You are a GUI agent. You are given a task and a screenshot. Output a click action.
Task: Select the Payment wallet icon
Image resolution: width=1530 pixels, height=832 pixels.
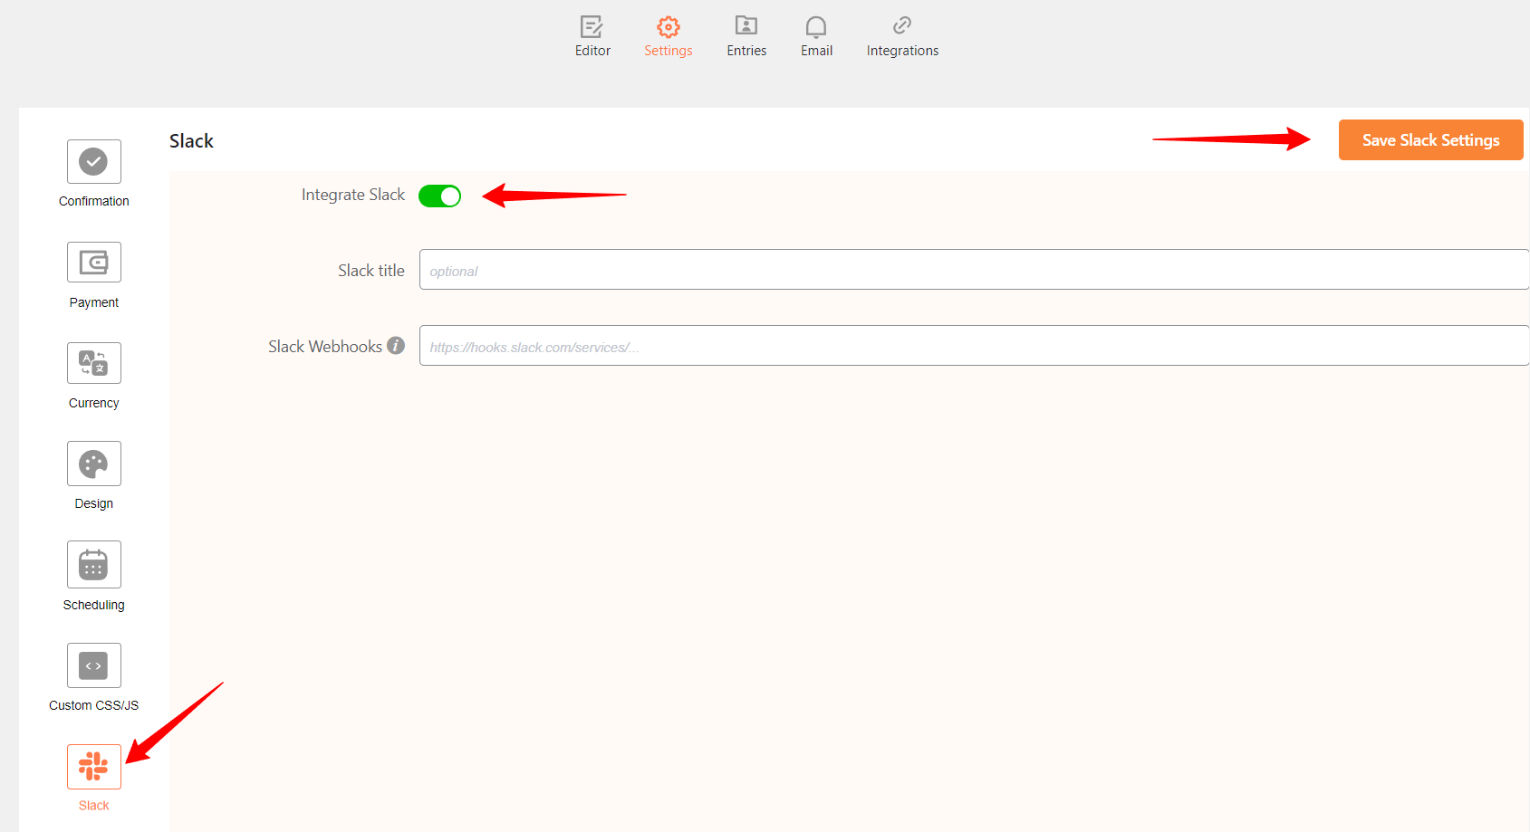[x=94, y=263]
